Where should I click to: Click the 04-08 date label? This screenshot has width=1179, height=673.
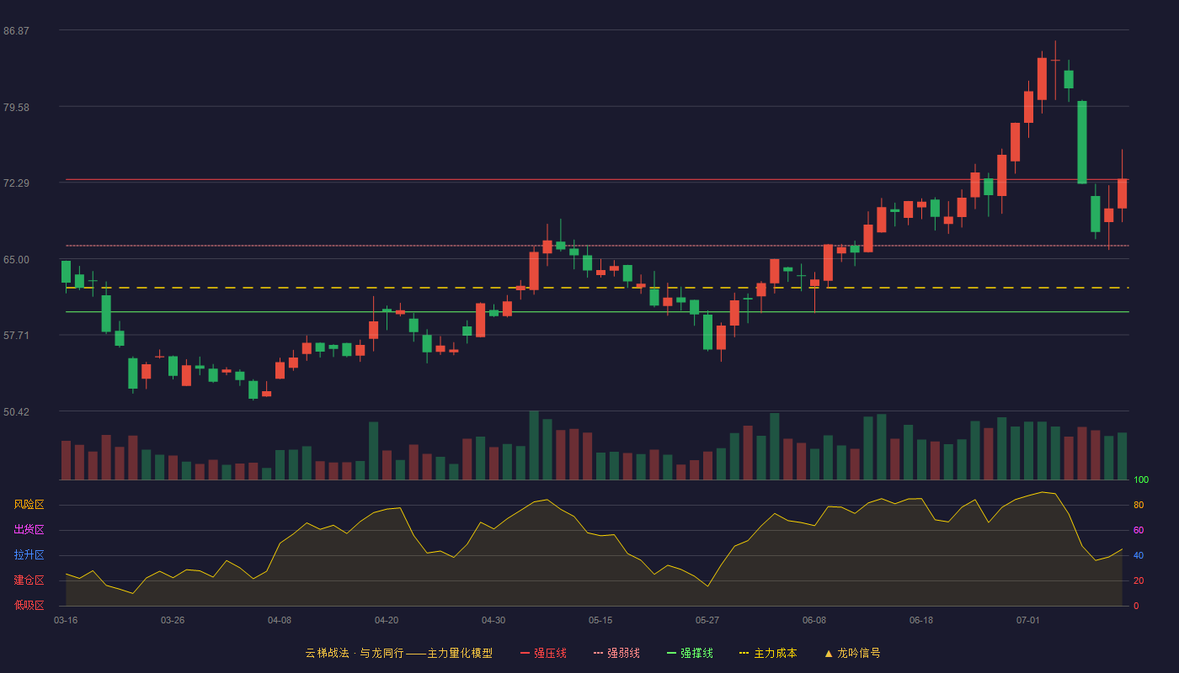tap(280, 620)
